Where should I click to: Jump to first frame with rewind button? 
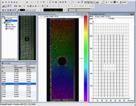(3, 10)
